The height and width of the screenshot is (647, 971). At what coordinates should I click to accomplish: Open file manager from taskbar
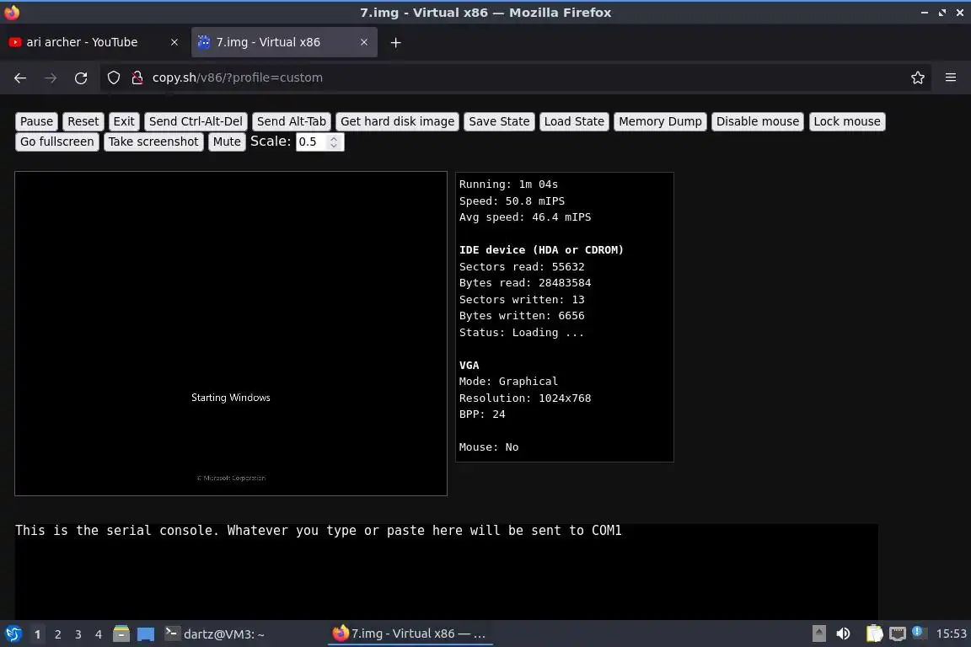(x=121, y=634)
